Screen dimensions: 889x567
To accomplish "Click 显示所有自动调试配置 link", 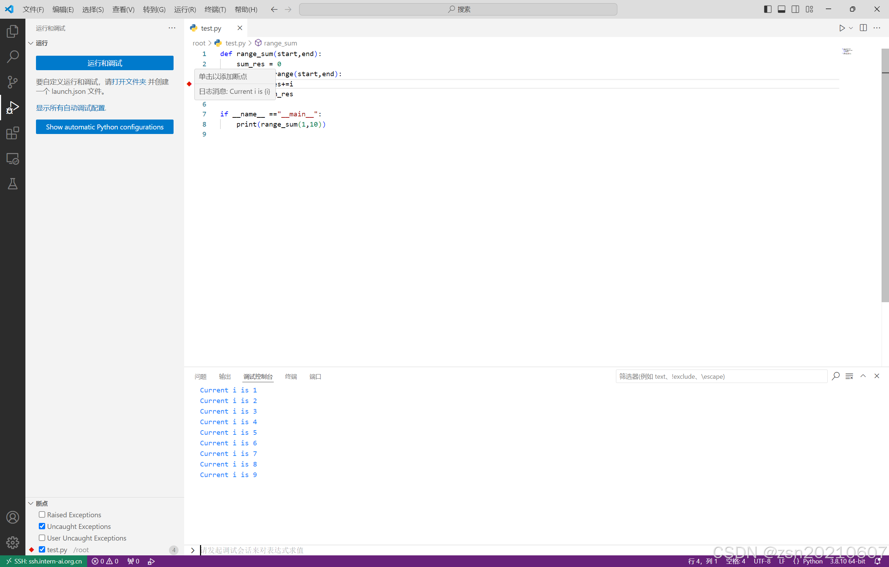I will [x=71, y=108].
